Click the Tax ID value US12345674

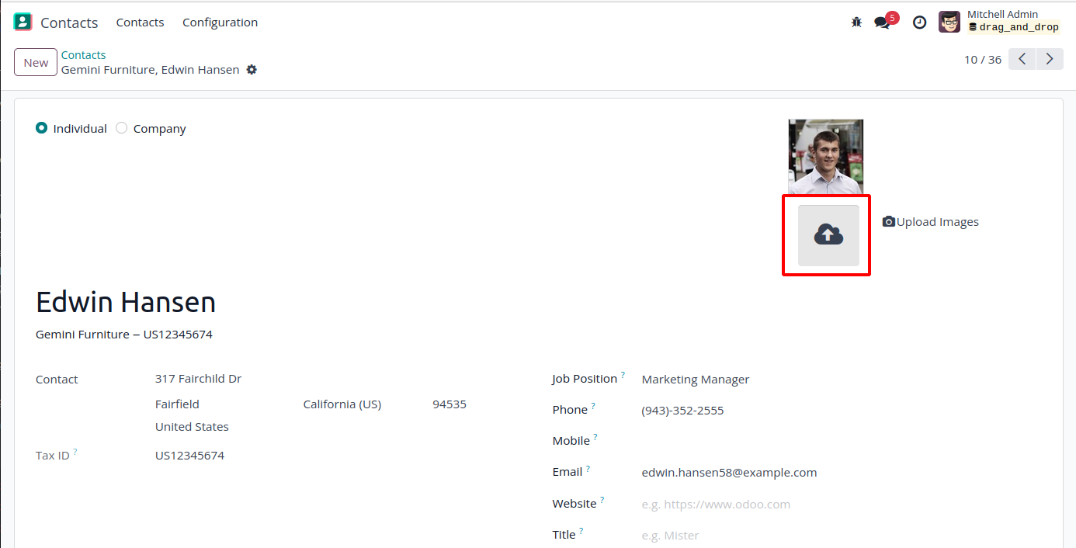189,456
